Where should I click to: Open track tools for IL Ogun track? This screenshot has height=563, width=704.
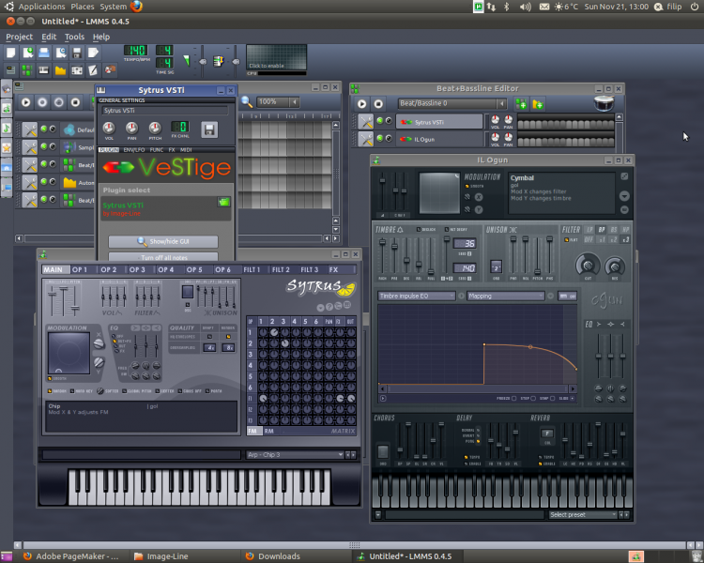366,139
